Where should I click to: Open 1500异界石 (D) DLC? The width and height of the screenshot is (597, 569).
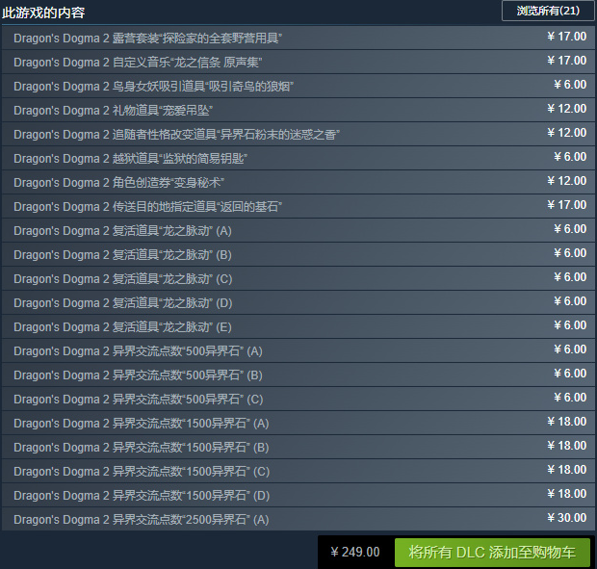tap(298, 495)
